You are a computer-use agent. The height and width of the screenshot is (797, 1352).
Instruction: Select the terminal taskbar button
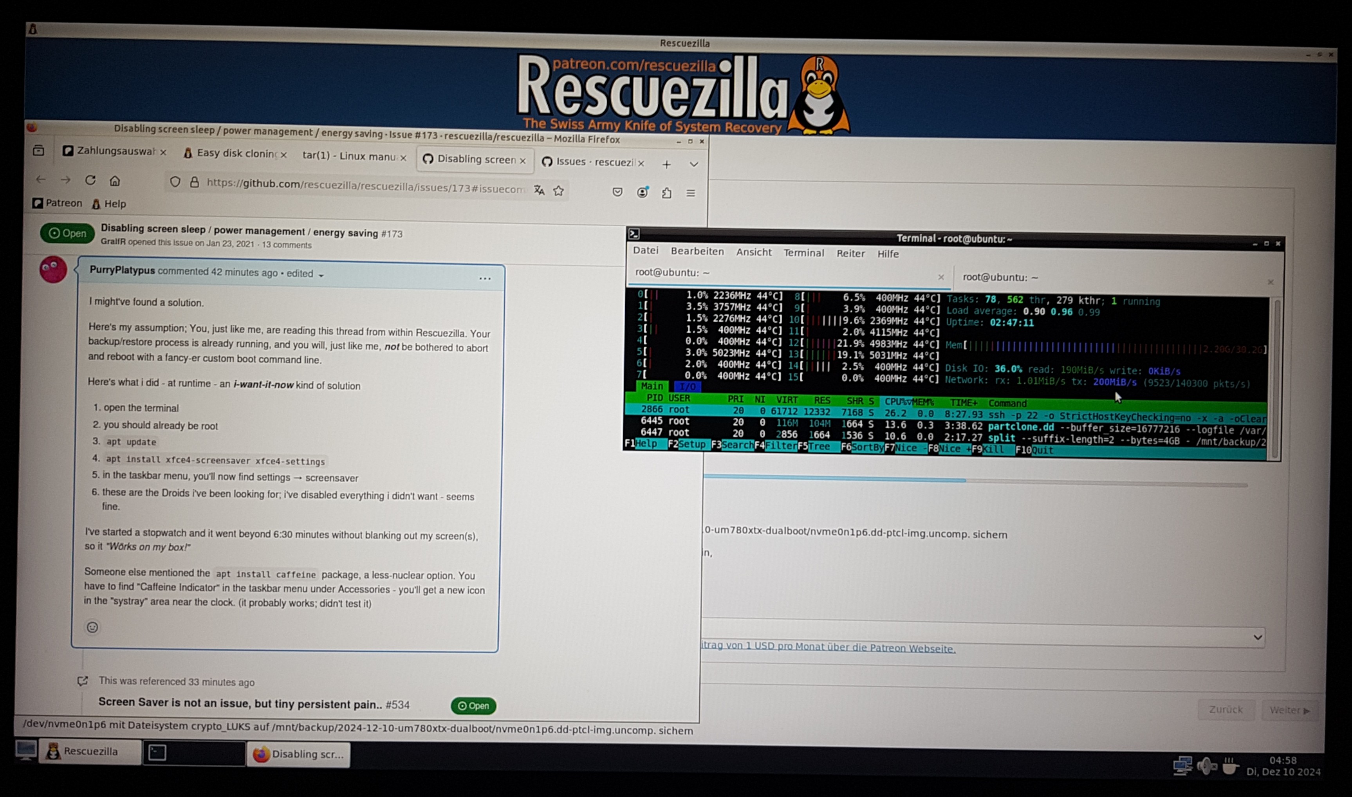pos(194,753)
